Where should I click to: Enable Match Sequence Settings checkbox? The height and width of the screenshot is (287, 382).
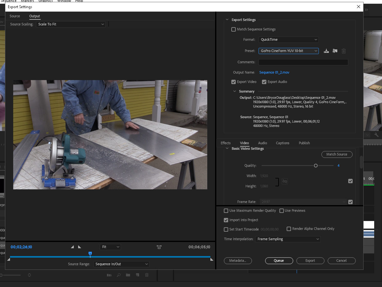click(234, 29)
